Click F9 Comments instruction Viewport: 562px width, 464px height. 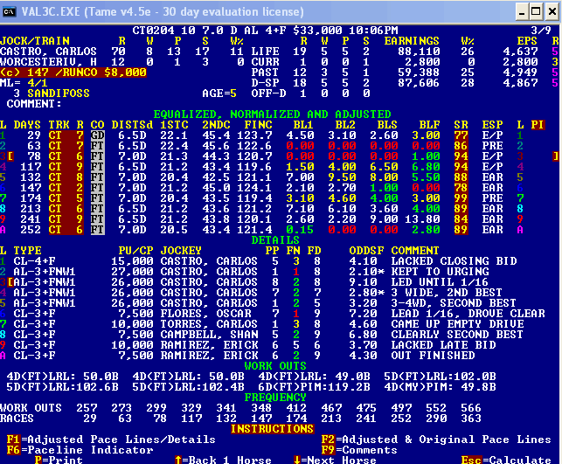[x=359, y=450]
